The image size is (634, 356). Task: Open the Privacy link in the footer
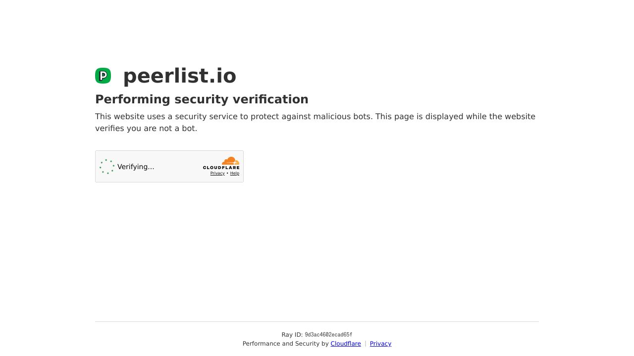click(x=380, y=344)
